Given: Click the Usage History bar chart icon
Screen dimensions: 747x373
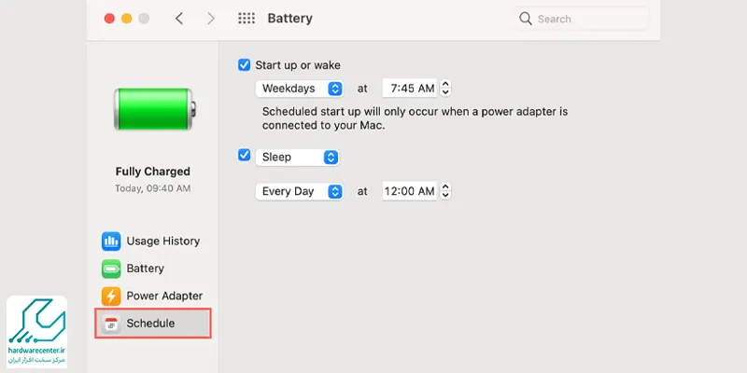Looking at the screenshot, I should click(x=111, y=242).
